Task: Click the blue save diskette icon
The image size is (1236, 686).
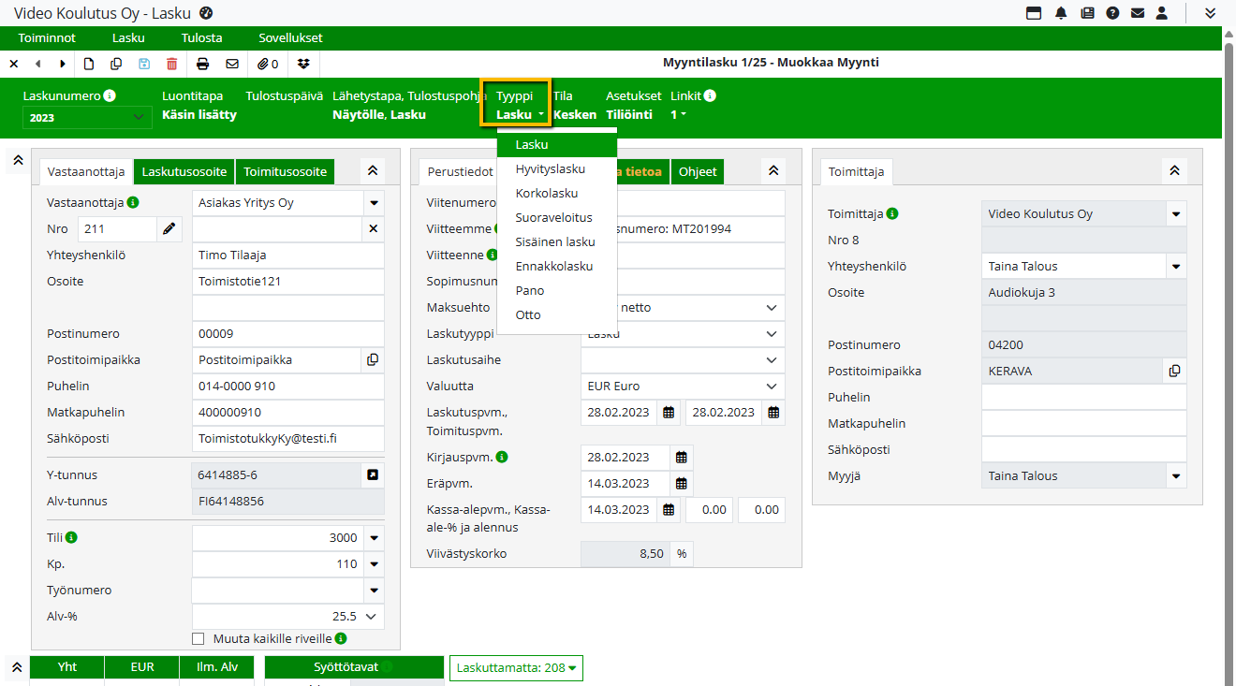Action: tap(144, 64)
